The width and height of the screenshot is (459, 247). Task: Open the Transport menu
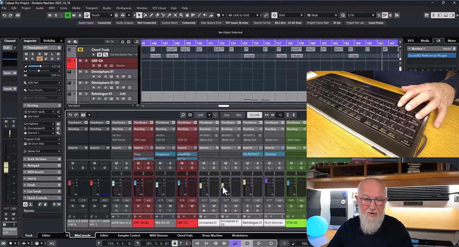click(91, 8)
